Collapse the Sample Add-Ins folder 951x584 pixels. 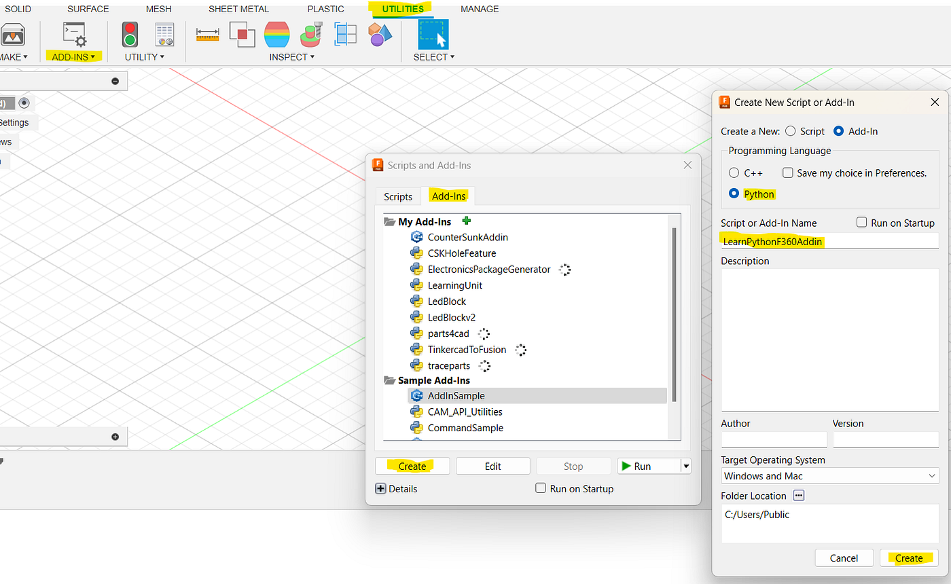[389, 380]
